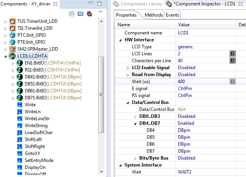Viewport: 246px width, 177px height.
Task: Click the EN1:BitIO sub-component icon
Action: pyautogui.click(x=20, y=63)
